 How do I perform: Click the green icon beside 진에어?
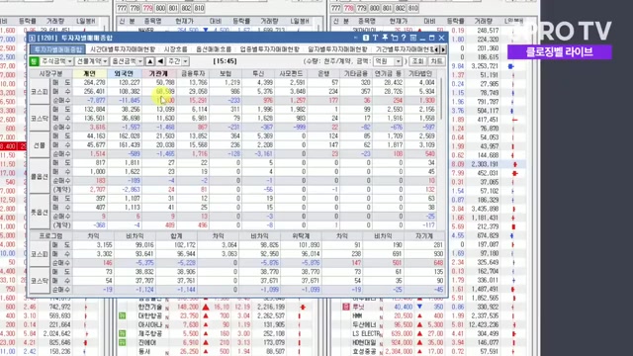pos(123,342)
